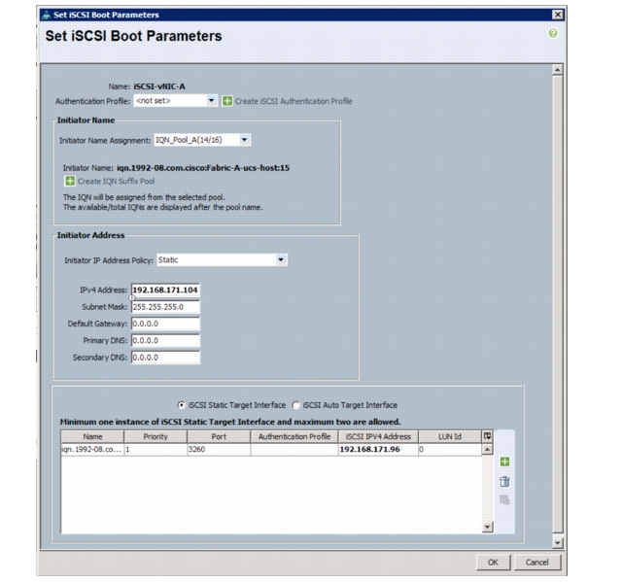Viewport: 622px width, 582px height.
Task: Click the initiator name iqn.1992-08.com.cisco:Fabric-A-ucs-host:15
Action: pyautogui.click(x=203, y=168)
